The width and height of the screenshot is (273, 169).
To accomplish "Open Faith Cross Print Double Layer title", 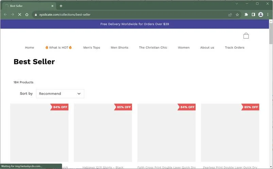I will [x=167, y=167].
